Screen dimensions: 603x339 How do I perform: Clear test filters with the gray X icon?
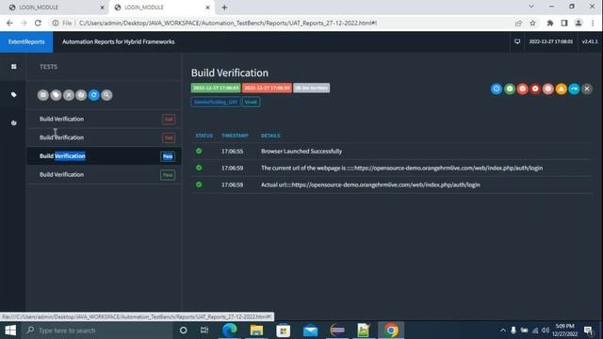click(x=69, y=95)
